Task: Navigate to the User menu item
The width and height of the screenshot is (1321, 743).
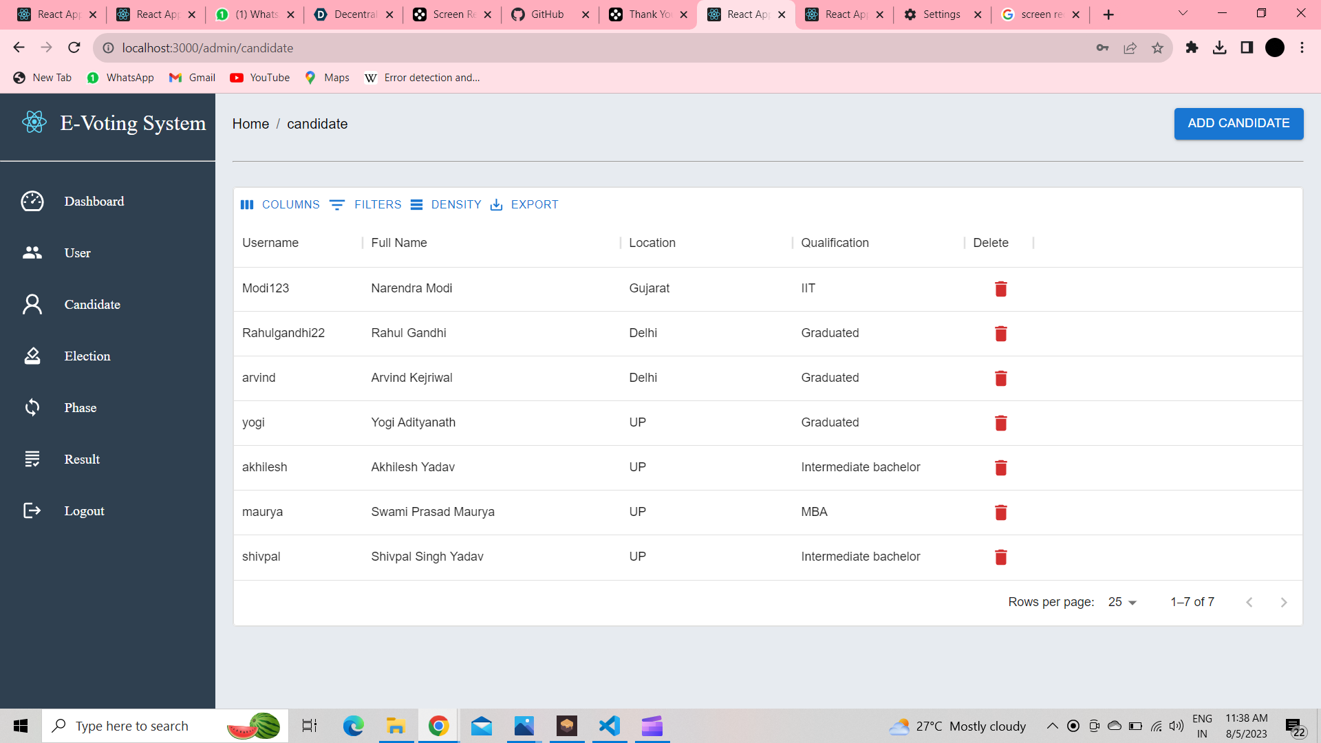Action: 77,253
